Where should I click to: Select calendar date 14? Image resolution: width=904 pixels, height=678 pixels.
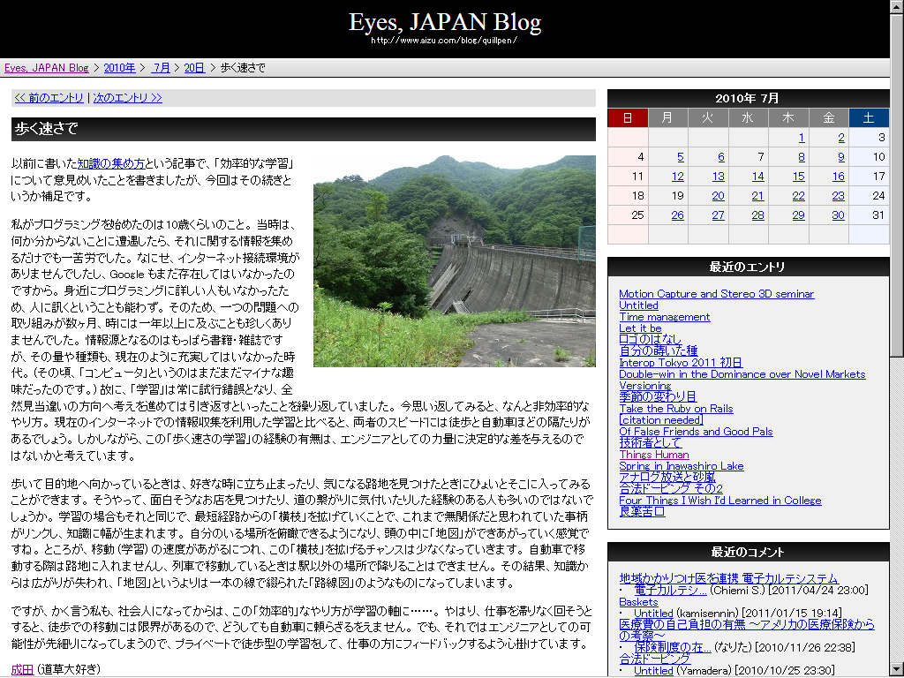coord(757,177)
